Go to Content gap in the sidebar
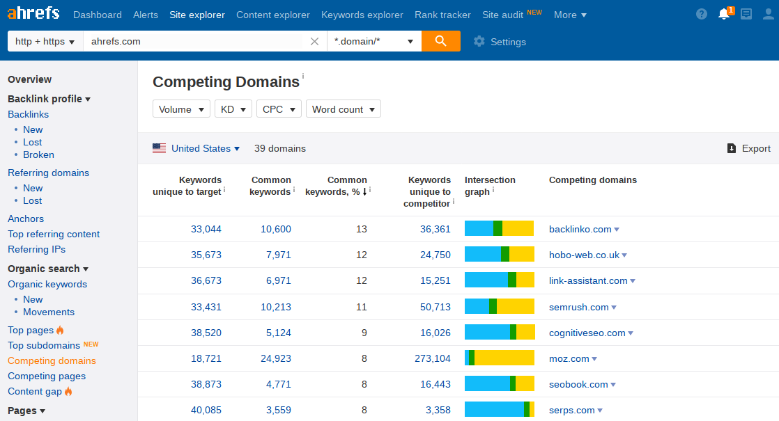The image size is (779, 421). click(x=35, y=391)
